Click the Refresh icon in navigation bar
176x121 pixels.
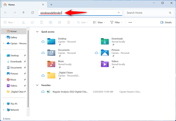33,13
